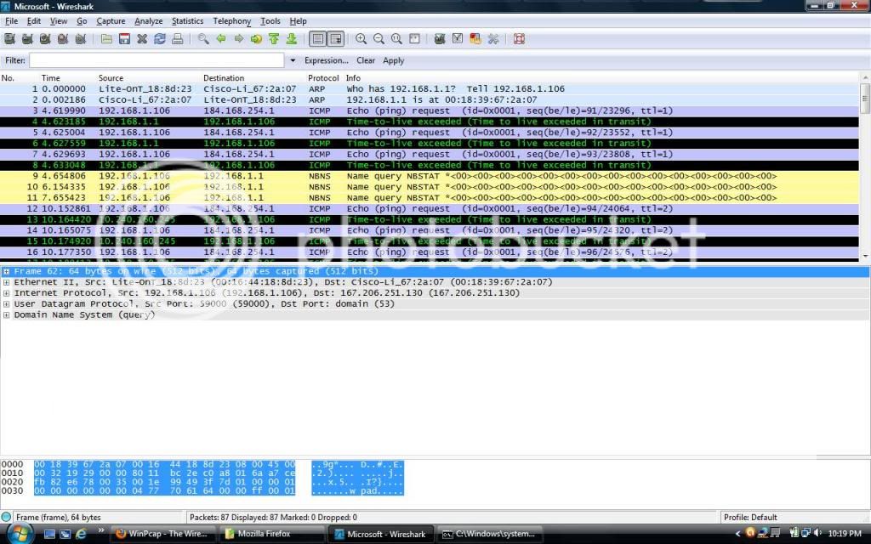Click the Zoom in icon
This screenshot has height=544, width=871.
(361, 39)
